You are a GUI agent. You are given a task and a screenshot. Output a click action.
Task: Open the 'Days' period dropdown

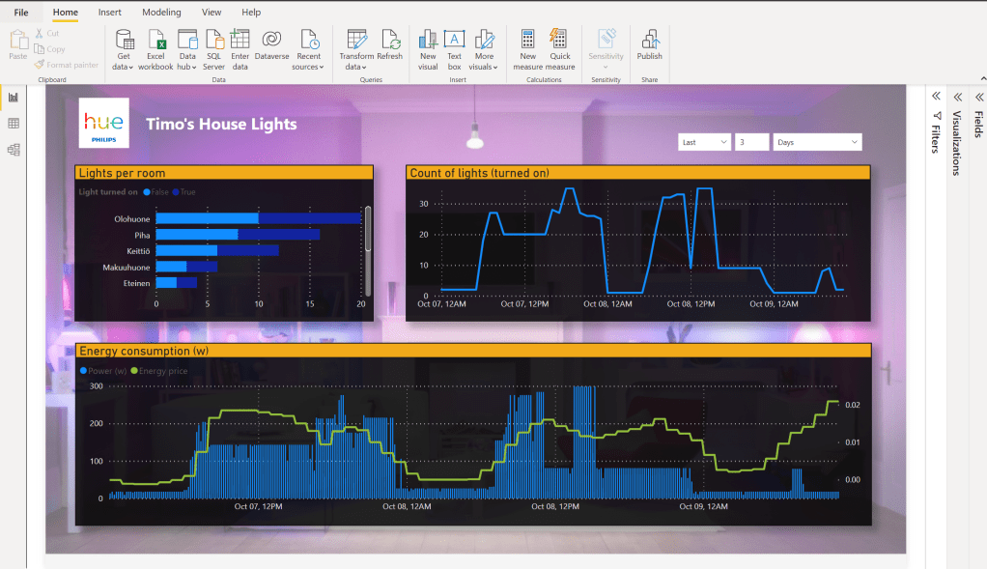pos(817,142)
